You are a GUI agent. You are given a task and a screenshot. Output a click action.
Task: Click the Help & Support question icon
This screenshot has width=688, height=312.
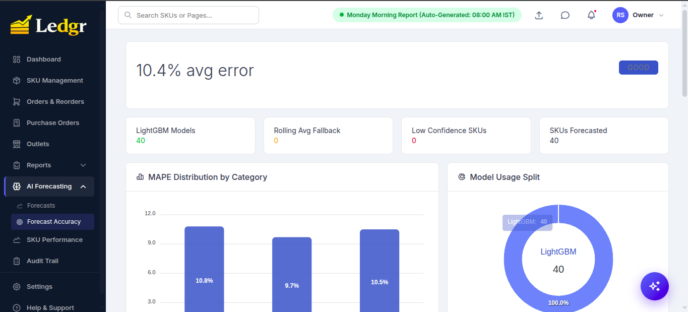pyautogui.click(x=17, y=308)
